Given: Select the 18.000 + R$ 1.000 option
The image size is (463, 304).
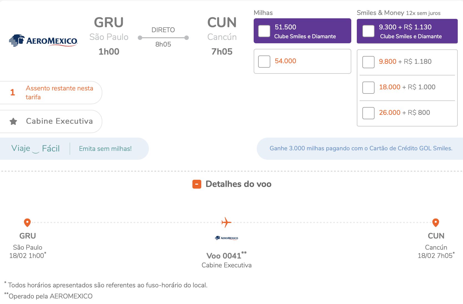Looking at the screenshot, I should [368, 87].
